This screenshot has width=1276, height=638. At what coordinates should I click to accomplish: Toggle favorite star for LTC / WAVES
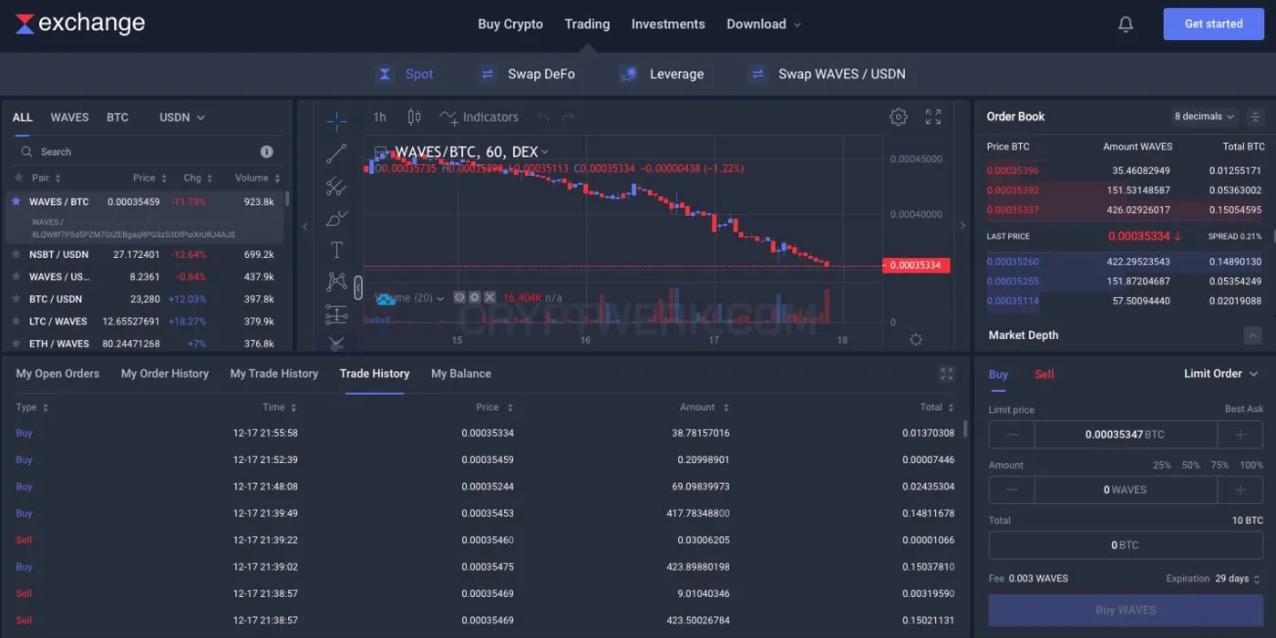[16, 321]
